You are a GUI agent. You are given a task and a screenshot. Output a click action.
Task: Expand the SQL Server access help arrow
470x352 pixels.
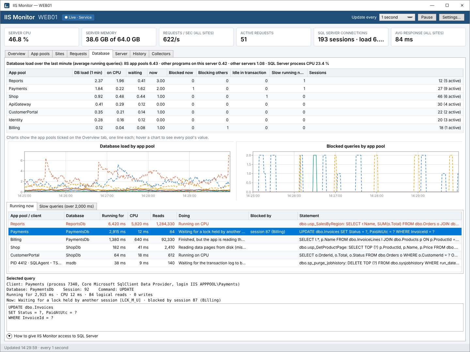pyautogui.click(x=9, y=336)
